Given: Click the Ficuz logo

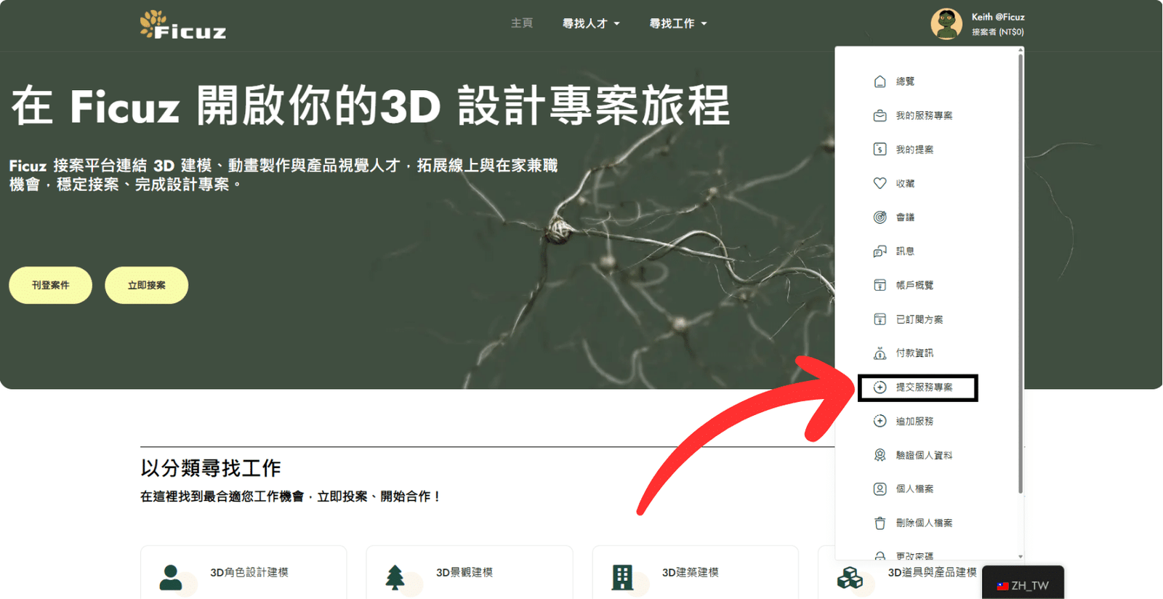Looking at the screenshot, I should (x=183, y=25).
